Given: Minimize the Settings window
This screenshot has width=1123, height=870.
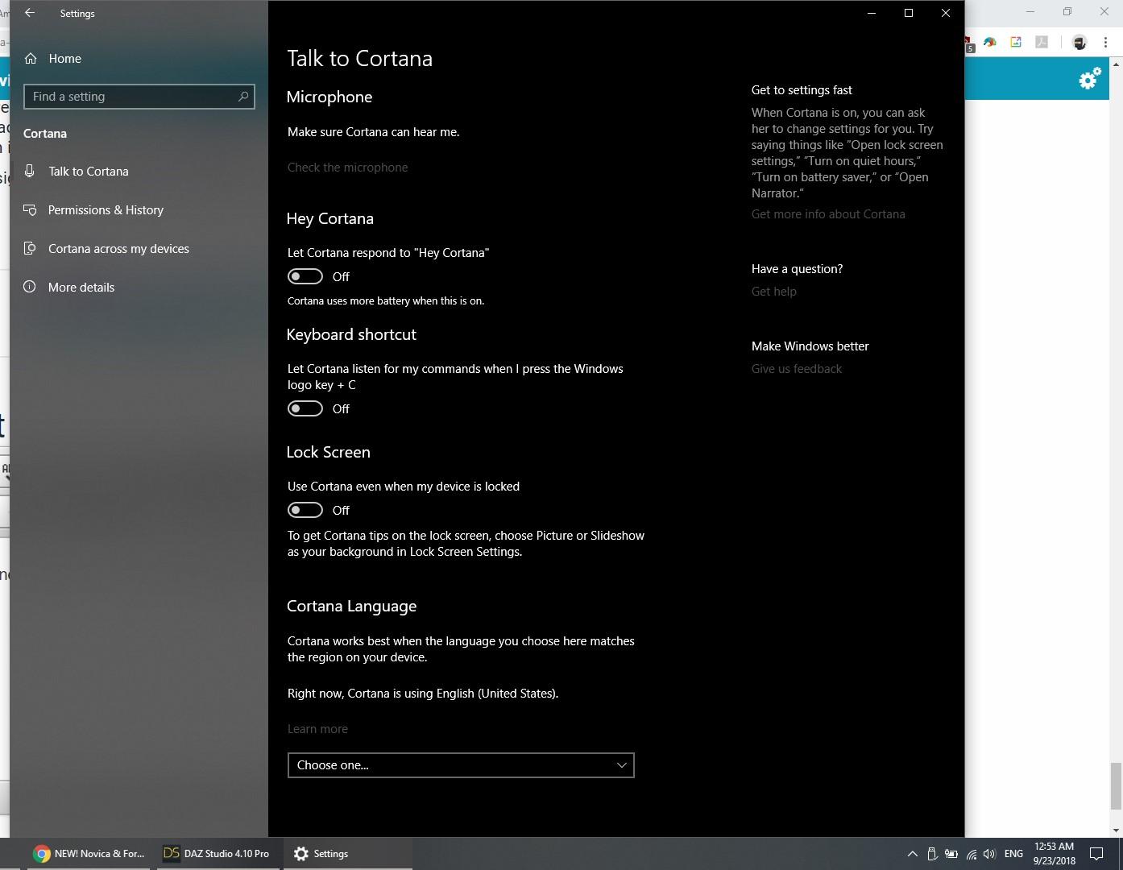Looking at the screenshot, I should coord(872,13).
